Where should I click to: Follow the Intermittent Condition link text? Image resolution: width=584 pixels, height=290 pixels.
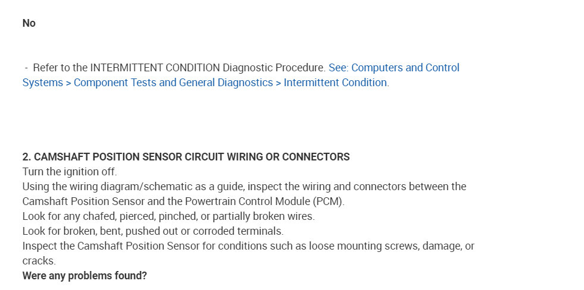tap(335, 83)
